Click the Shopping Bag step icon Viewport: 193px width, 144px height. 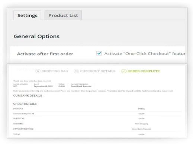[x=38, y=71]
